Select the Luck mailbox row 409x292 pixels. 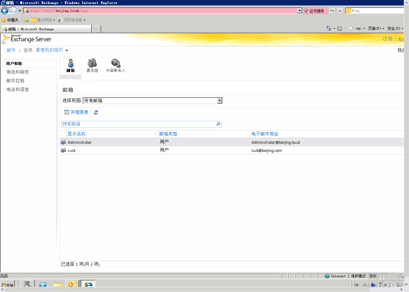[x=232, y=150]
